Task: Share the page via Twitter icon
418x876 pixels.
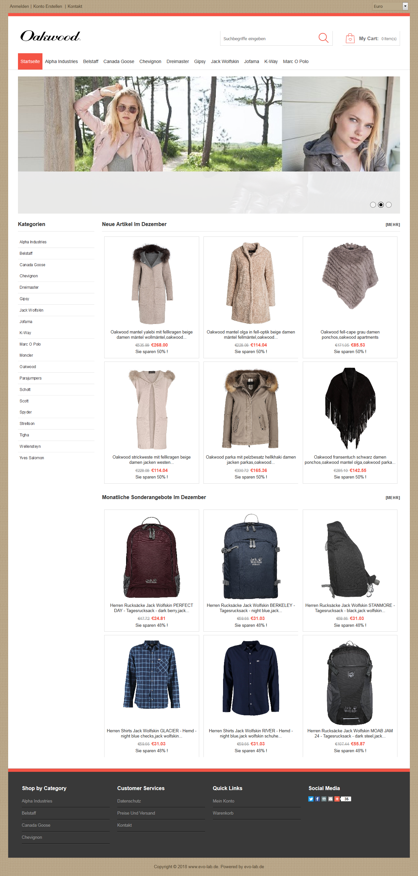Action: 311,799
